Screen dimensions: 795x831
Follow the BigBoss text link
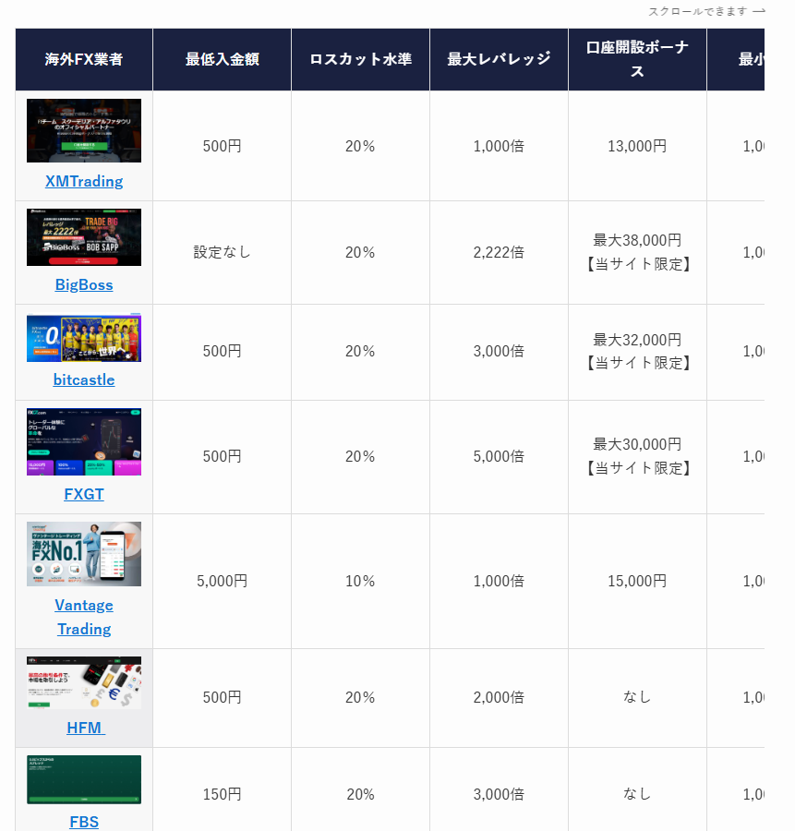coord(84,284)
